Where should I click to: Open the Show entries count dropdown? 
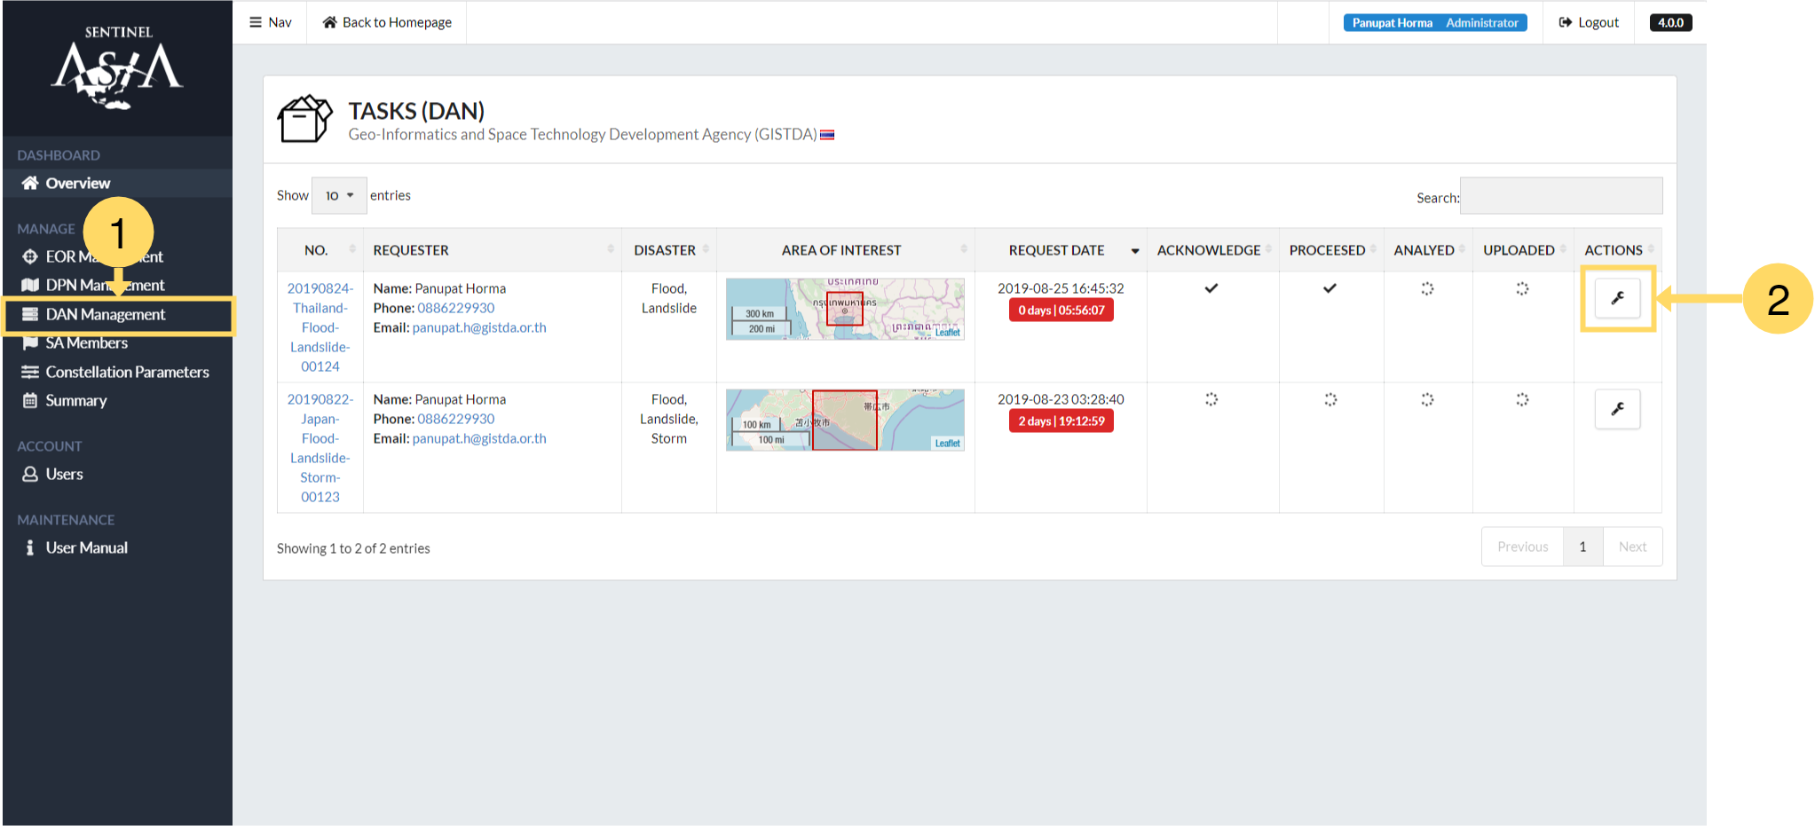tap(339, 195)
